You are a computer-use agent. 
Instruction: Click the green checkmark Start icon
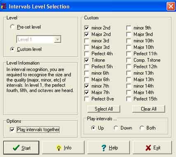click(16, 148)
